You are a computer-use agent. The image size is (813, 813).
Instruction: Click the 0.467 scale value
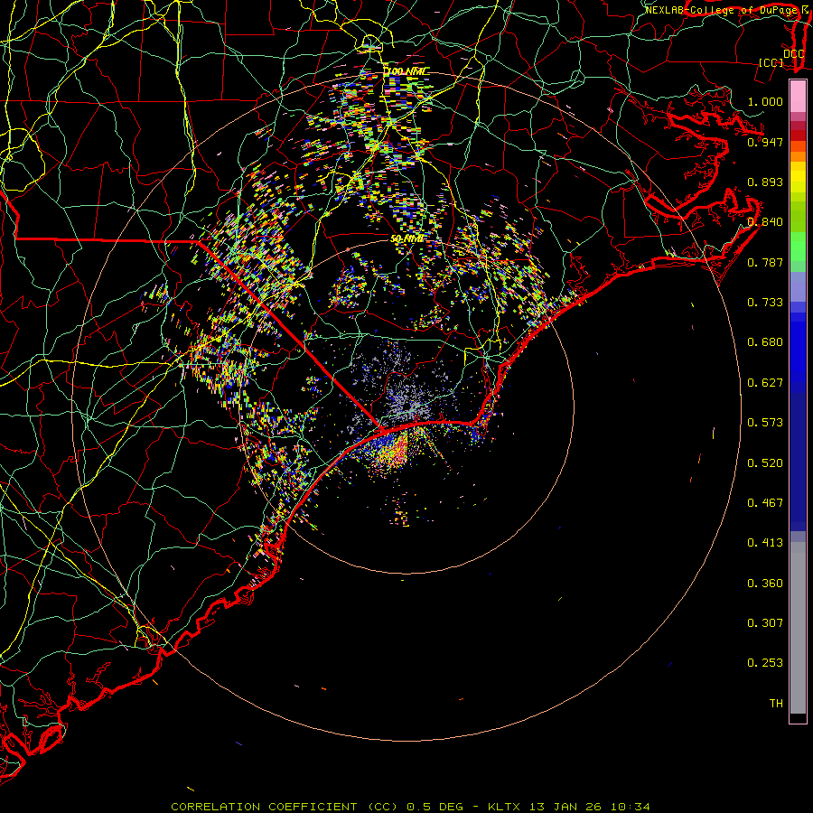(765, 503)
